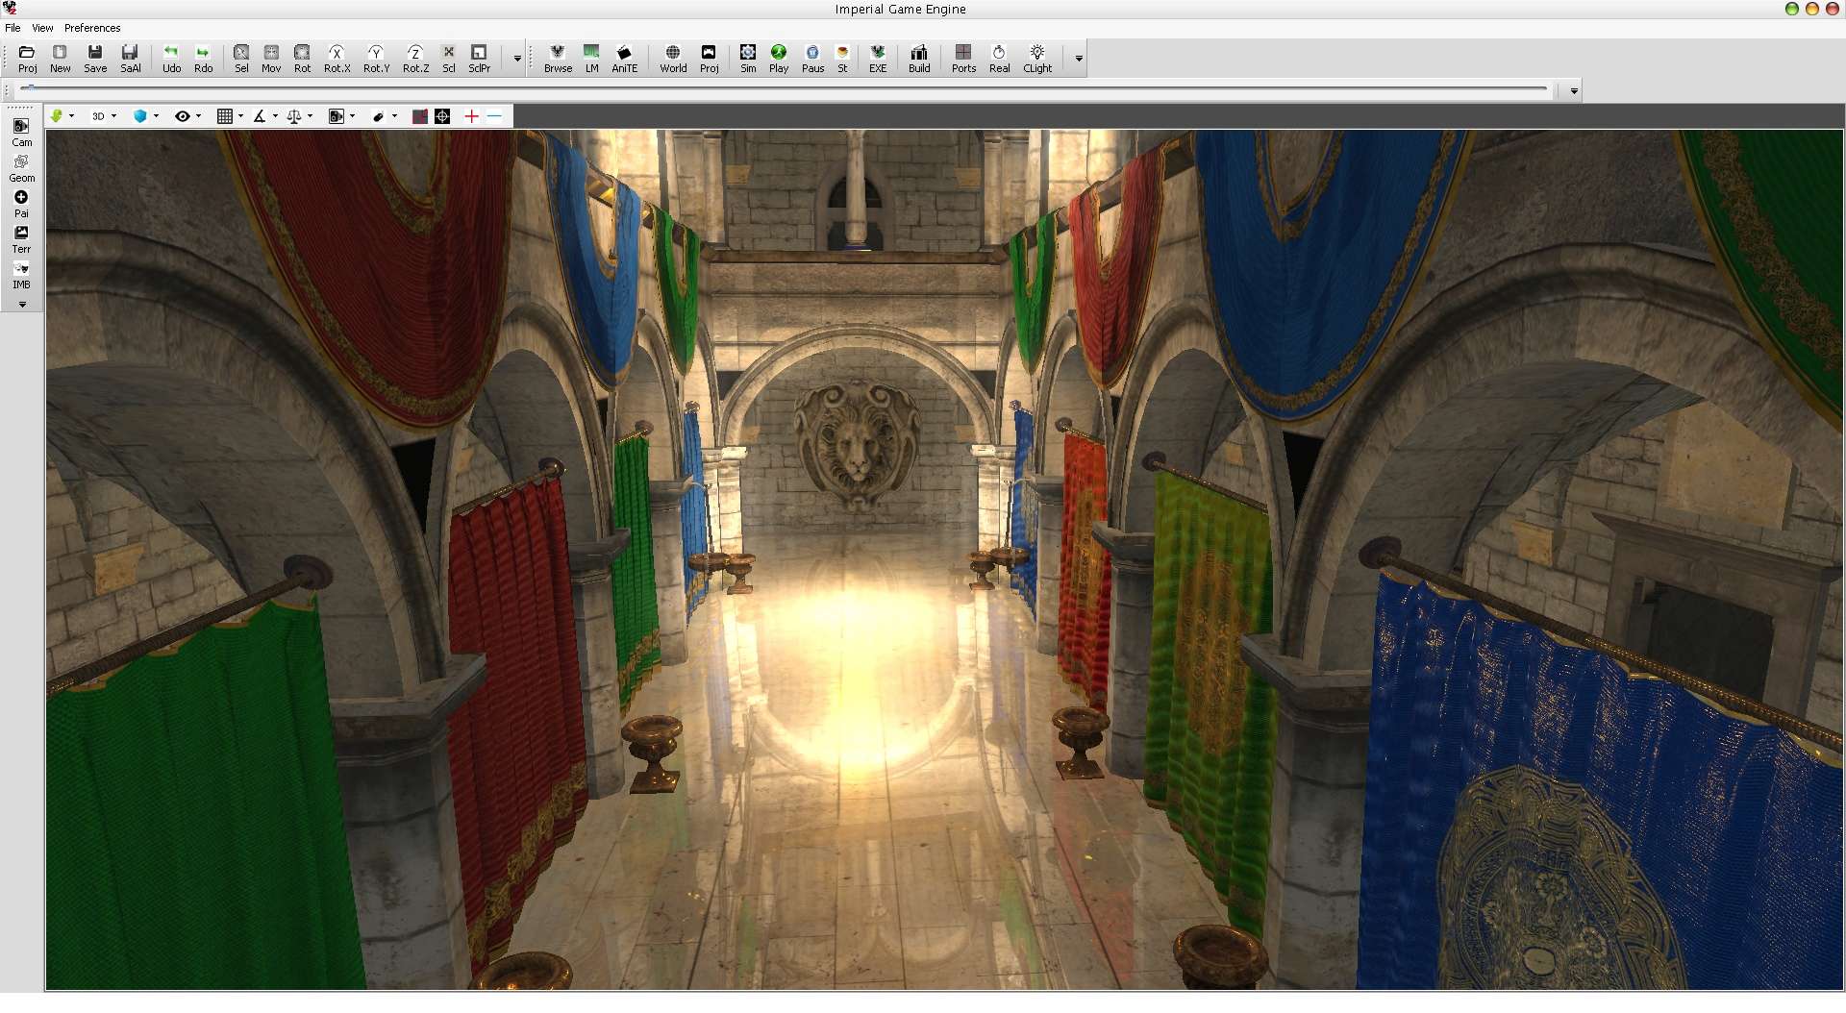
Task: Toggle the red-dark square viewport icon
Action: (x=419, y=116)
